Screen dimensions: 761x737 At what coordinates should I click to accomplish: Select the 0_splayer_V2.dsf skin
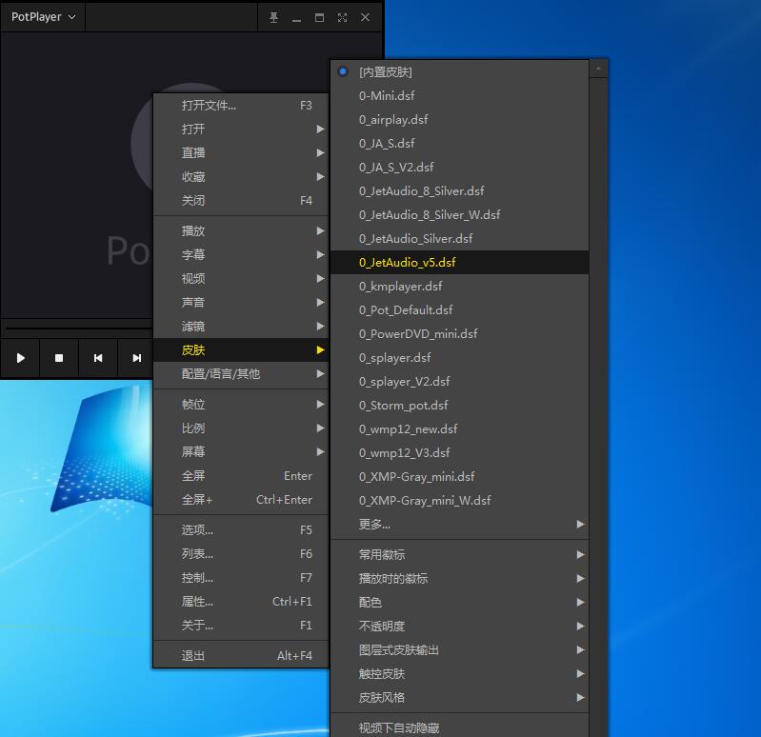tap(459, 381)
